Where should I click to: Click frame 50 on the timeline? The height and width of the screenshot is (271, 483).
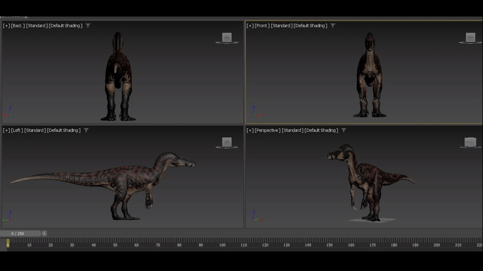[x=115, y=245]
